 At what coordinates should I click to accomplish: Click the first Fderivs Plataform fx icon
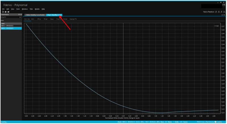[216, 12]
